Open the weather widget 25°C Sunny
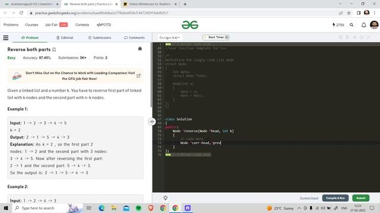Image resolution: width=380 pixels, height=213 pixels. pyautogui.click(x=280, y=208)
